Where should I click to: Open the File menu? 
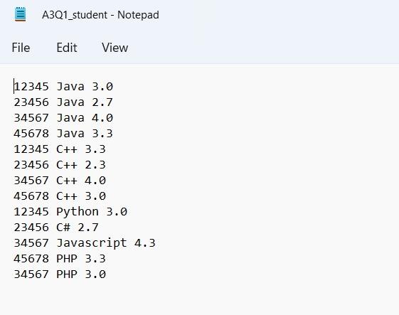coord(21,48)
